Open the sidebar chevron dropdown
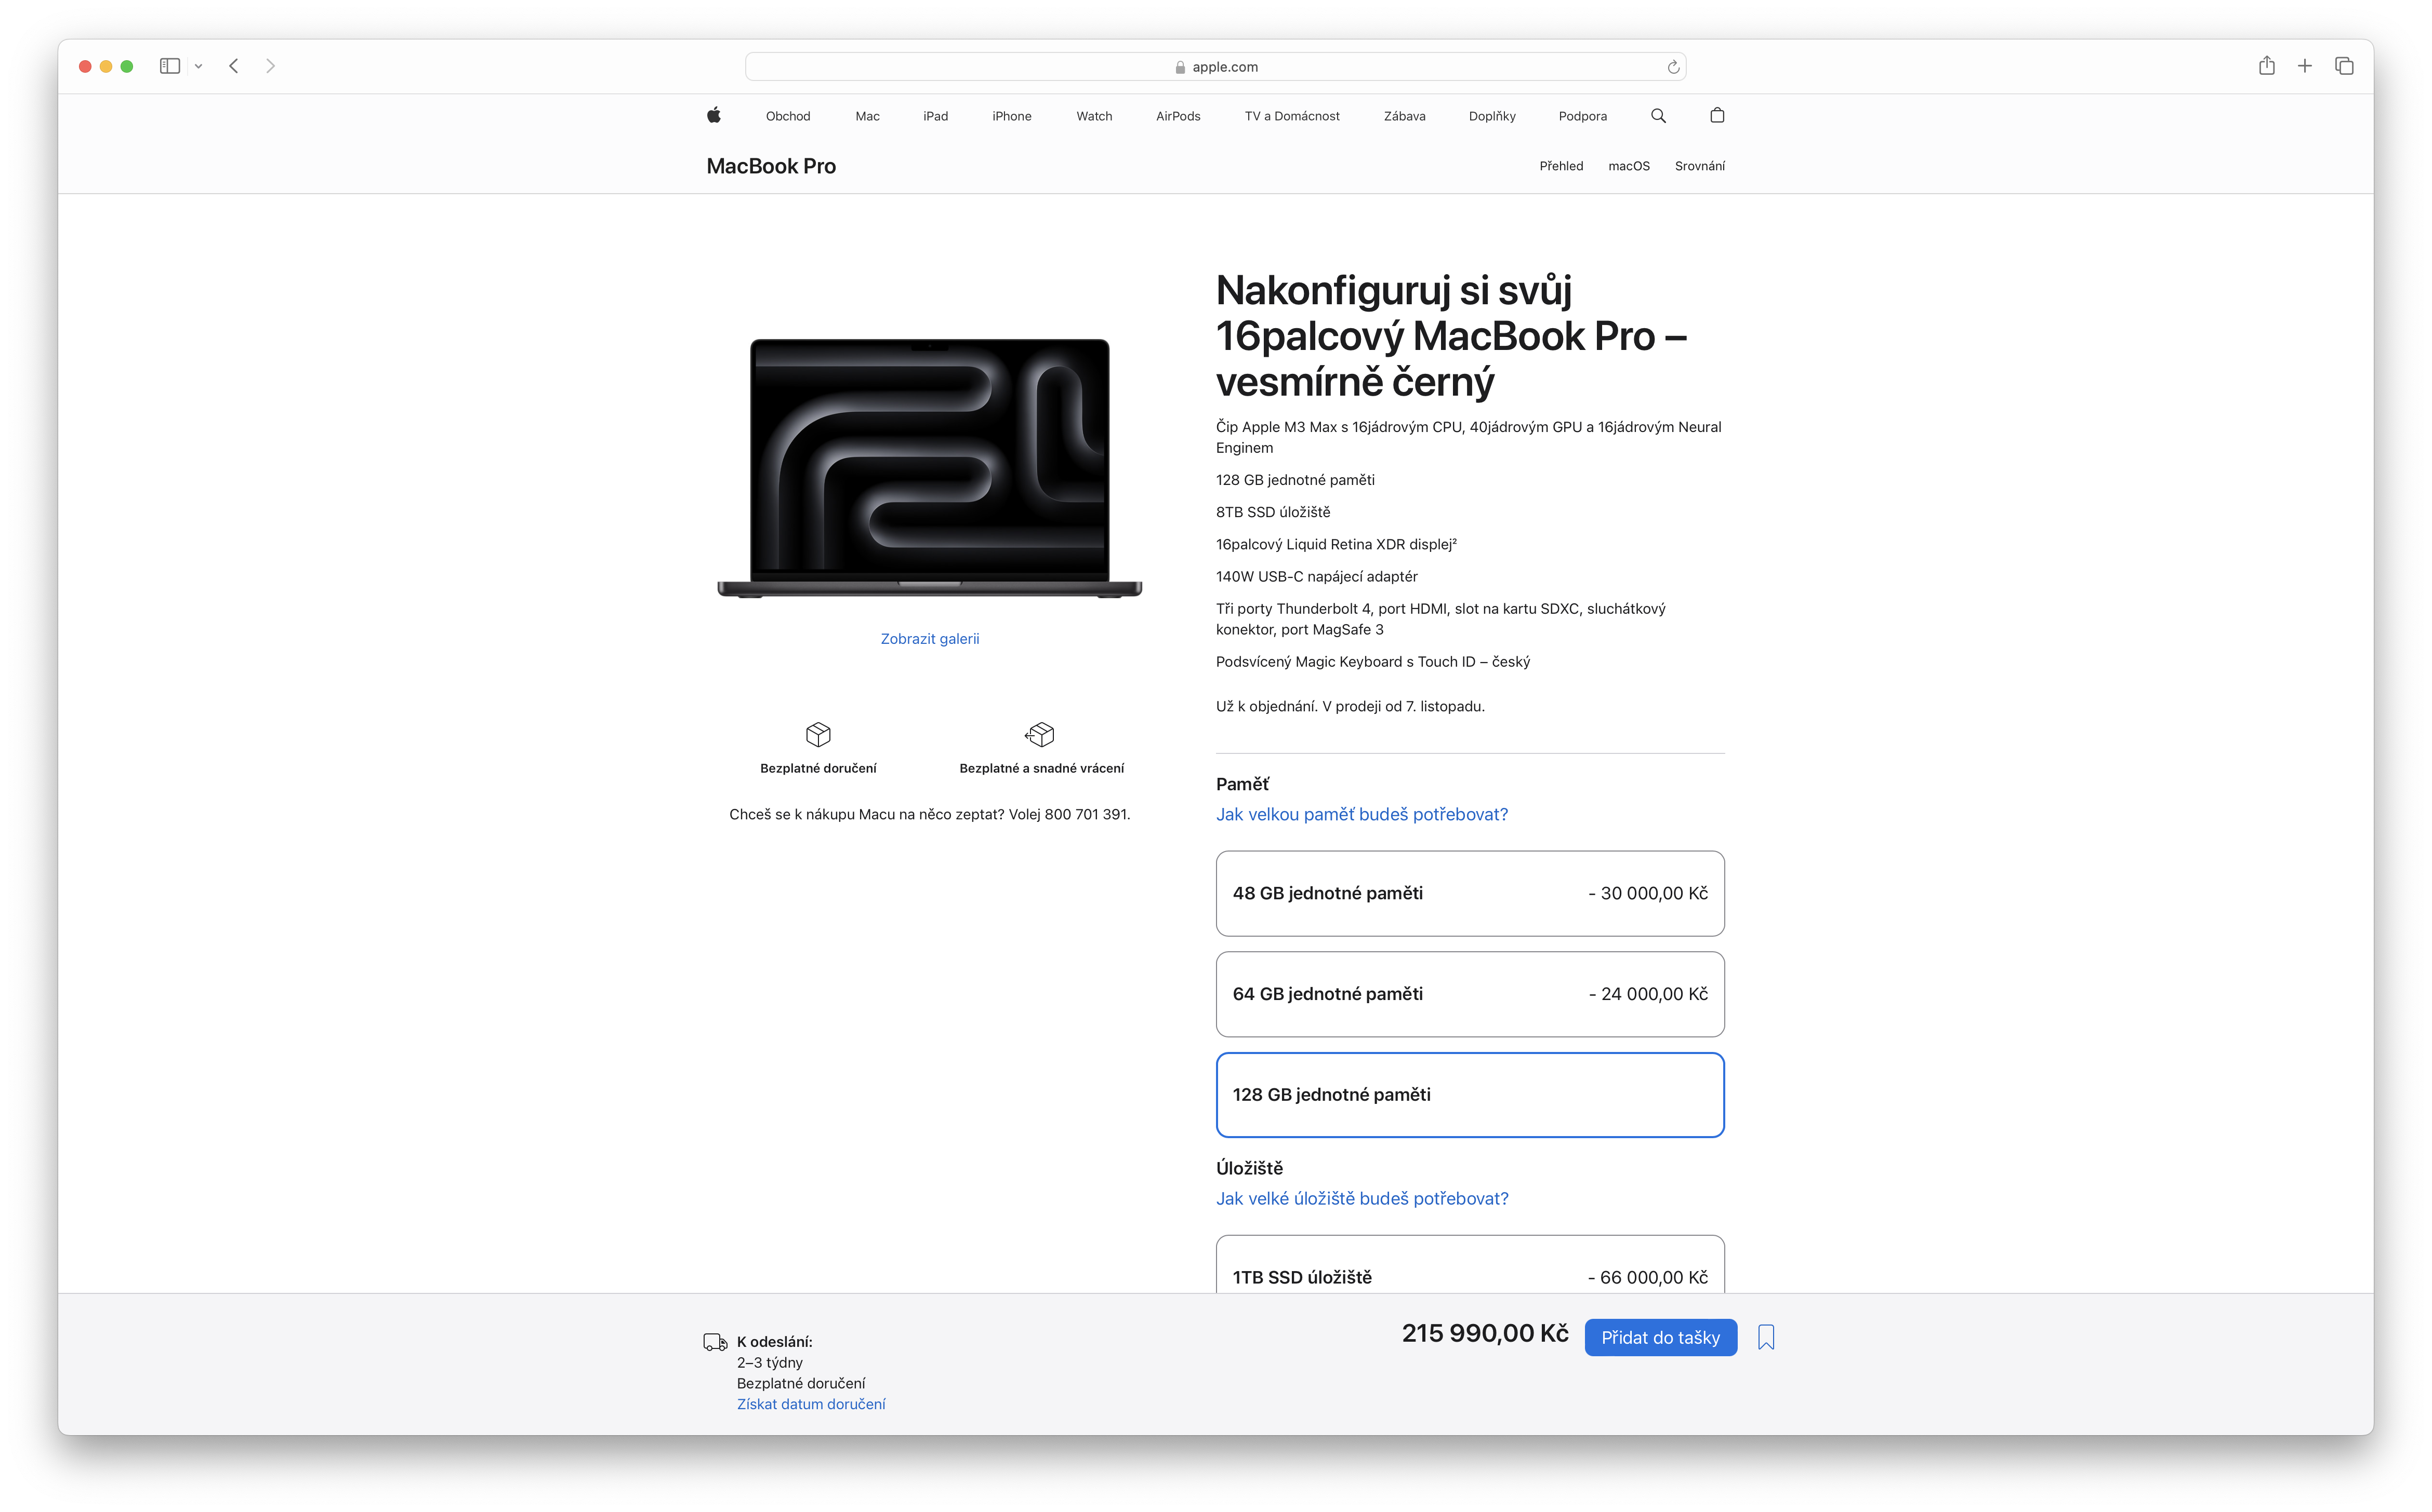The image size is (2432, 1512). (198, 66)
